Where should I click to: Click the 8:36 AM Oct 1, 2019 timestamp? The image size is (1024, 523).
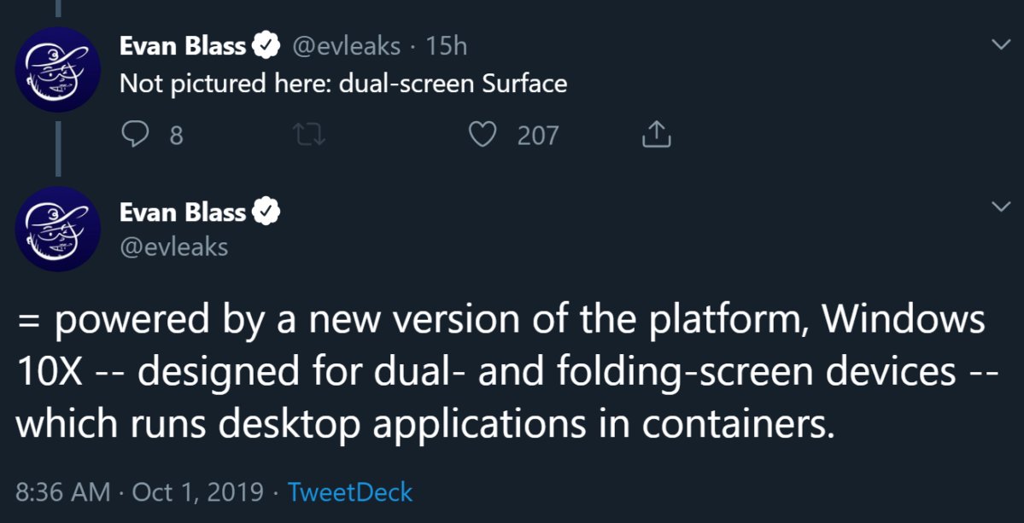(x=139, y=491)
